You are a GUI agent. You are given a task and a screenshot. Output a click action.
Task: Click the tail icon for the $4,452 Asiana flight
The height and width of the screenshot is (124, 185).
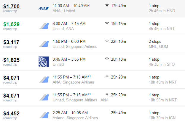(x=44, y=115)
